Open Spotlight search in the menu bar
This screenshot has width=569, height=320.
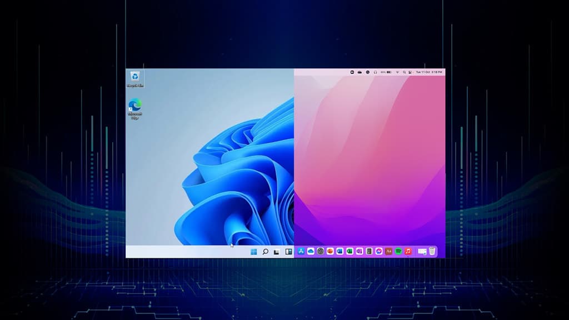pos(404,72)
